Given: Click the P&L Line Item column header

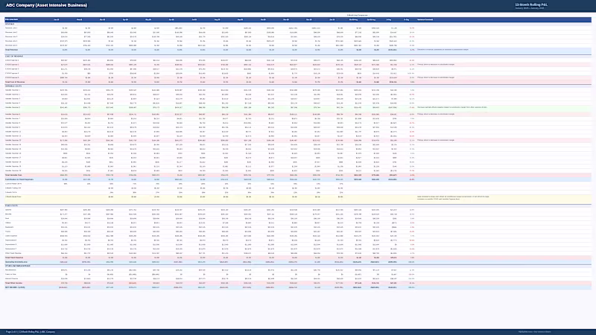Looking at the screenshot, I should click(x=11, y=19).
